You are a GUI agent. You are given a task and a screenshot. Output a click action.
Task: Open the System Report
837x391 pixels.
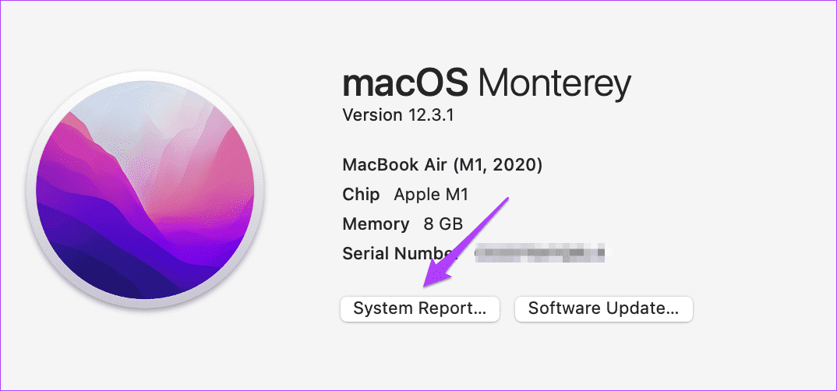pyautogui.click(x=419, y=308)
